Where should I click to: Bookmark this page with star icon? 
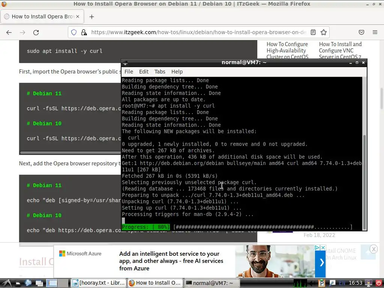pos(324,32)
